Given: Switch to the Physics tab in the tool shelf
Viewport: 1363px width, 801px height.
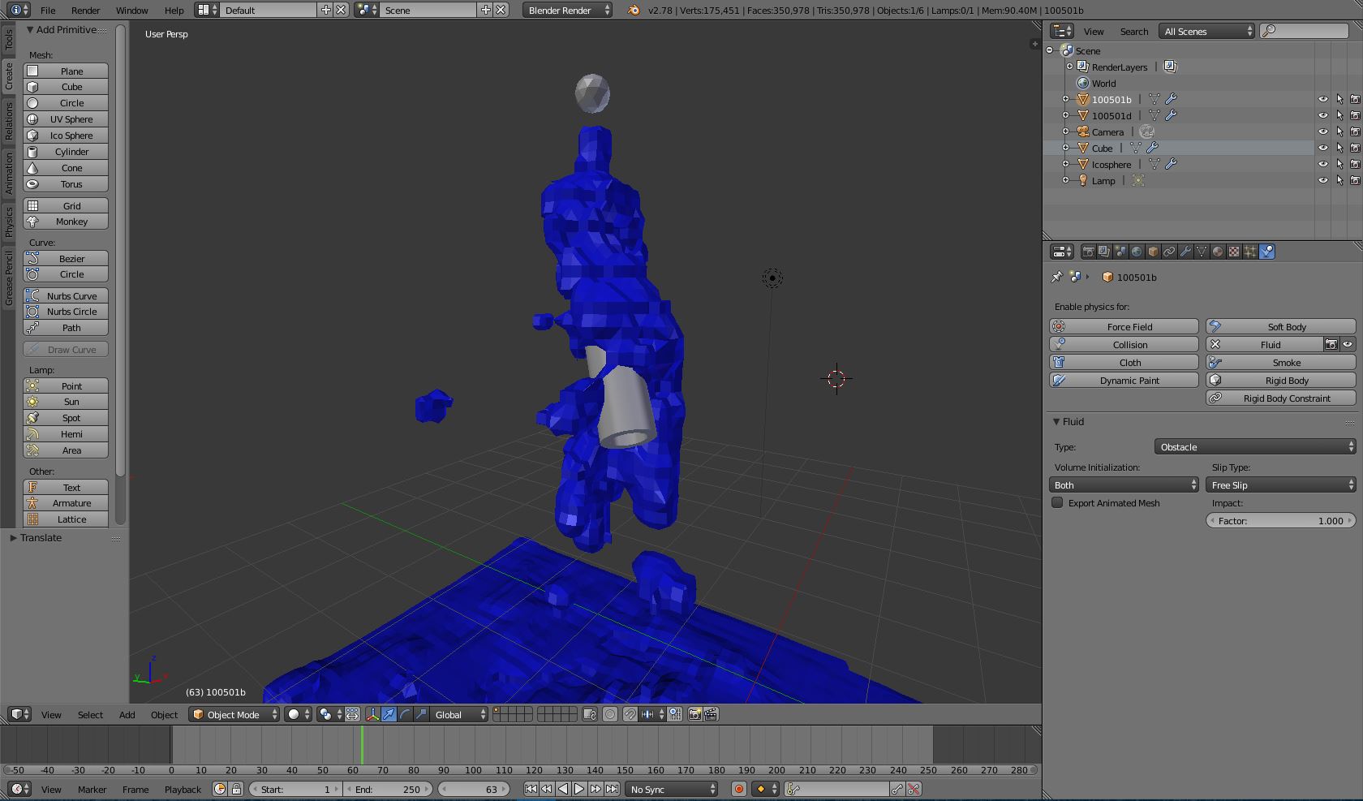Looking at the screenshot, I should [x=9, y=222].
